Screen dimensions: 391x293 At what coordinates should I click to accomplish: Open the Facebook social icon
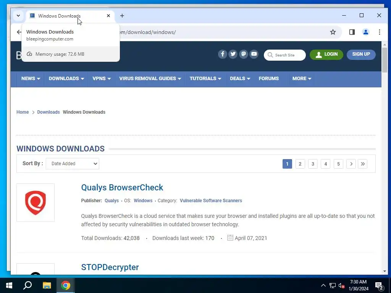(x=223, y=54)
